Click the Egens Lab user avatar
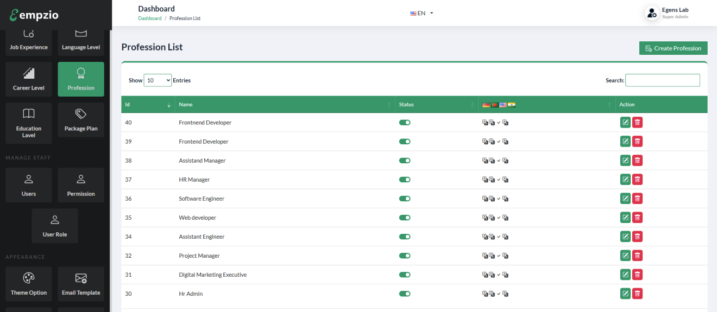The height and width of the screenshot is (312, 717). coord(652,13)
